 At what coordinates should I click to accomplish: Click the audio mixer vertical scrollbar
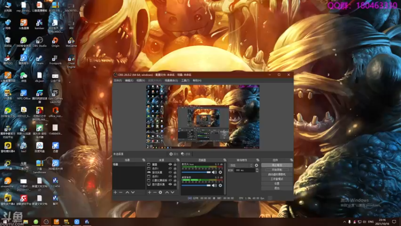click(x=225, y=179)
